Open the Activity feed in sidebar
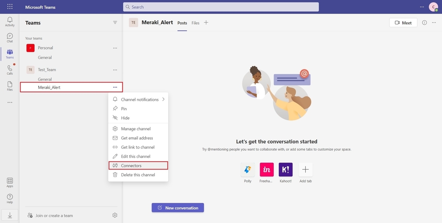Image resolution: width=442 pixels, height=223 pixels. pos(10,22)
